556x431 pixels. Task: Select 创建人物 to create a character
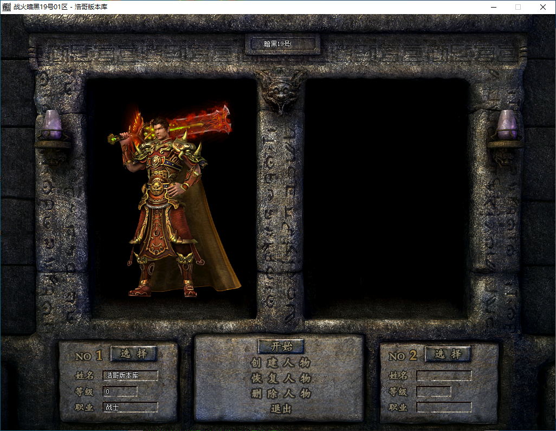pyautogui.click(x=281, y=363)
